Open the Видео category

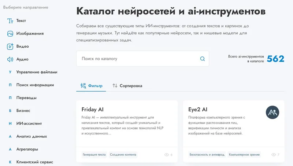coord(23,47)
